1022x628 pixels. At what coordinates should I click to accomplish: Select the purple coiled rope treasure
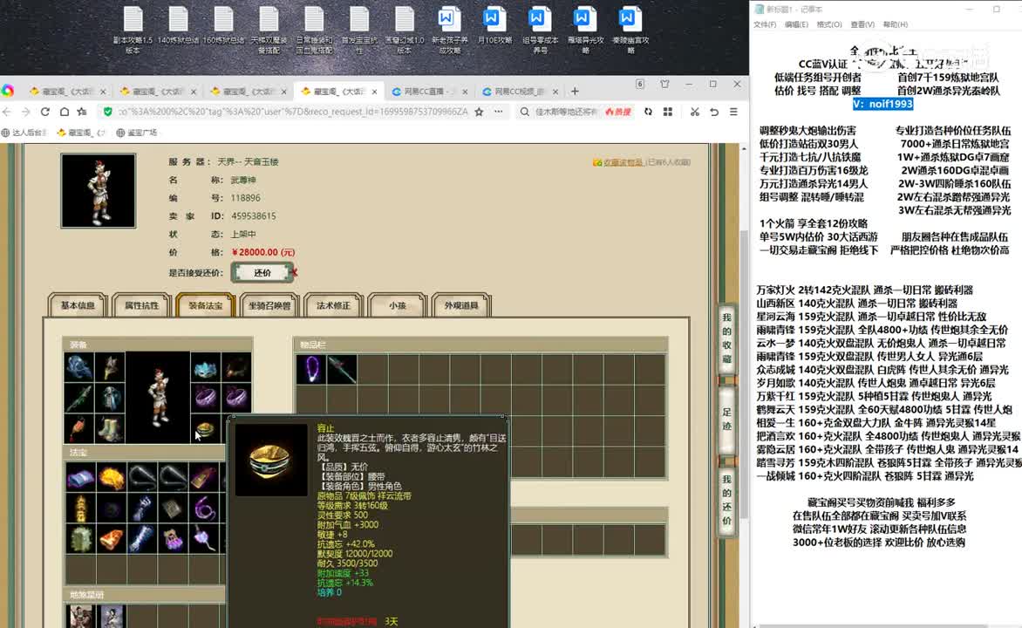click(x=204, y=508)
